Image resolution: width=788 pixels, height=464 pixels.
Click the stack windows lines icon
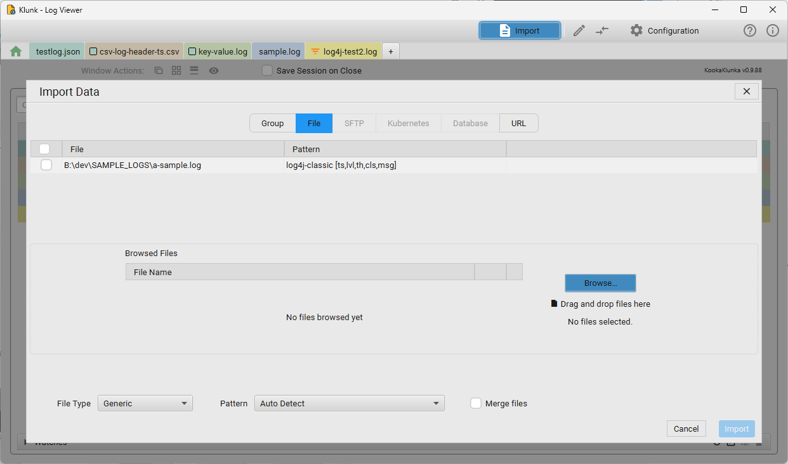(194, 70)
